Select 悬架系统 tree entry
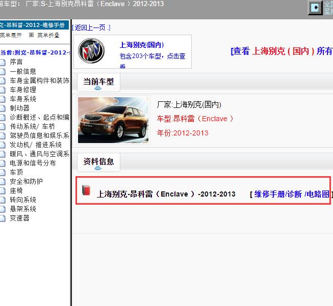Screen dimensions: 333x306 [x=23, y=209]
